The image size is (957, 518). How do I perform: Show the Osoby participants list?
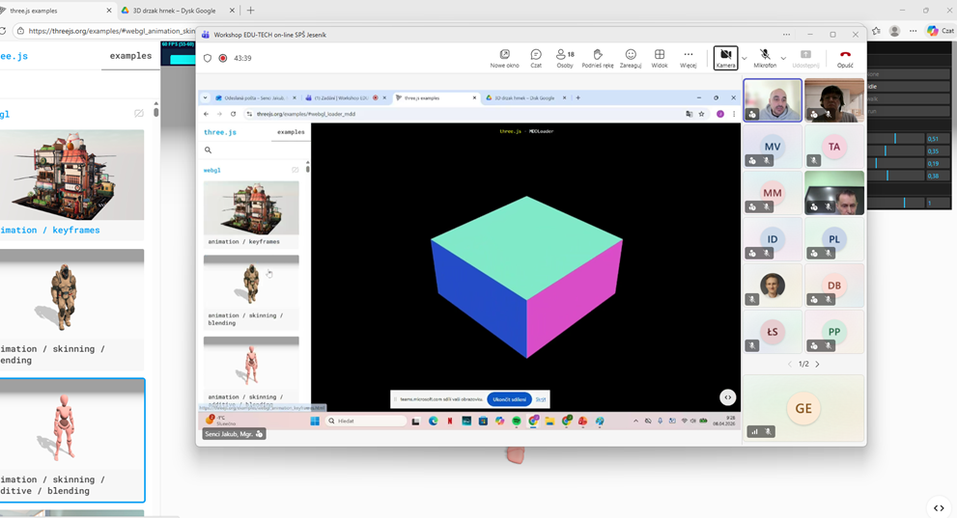(565, 58)
